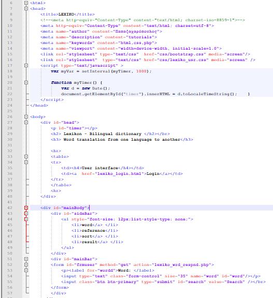Click "Word translation from one language to another"
Screen dimensions: 273x298
point(122,140)
